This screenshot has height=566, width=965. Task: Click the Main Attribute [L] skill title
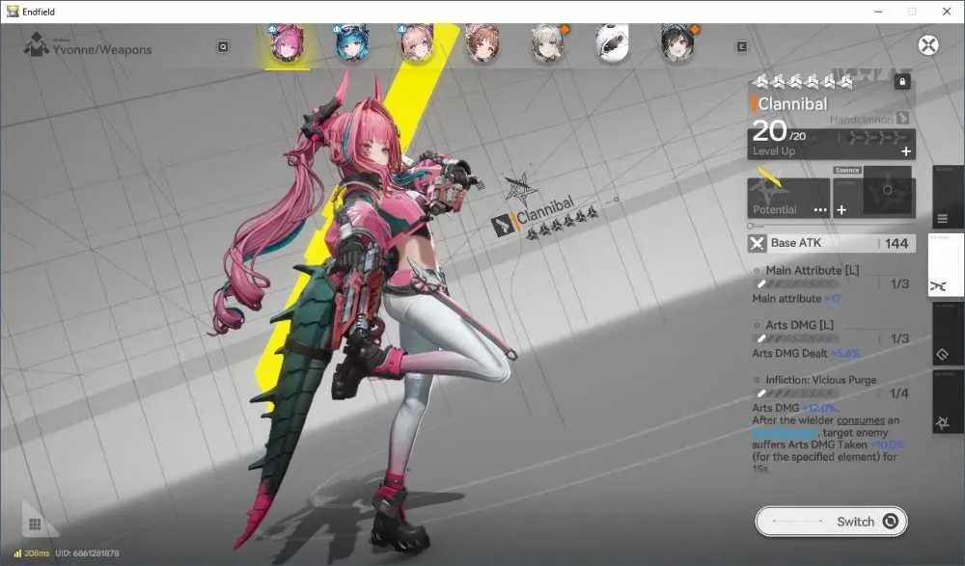tap(813, 270)
